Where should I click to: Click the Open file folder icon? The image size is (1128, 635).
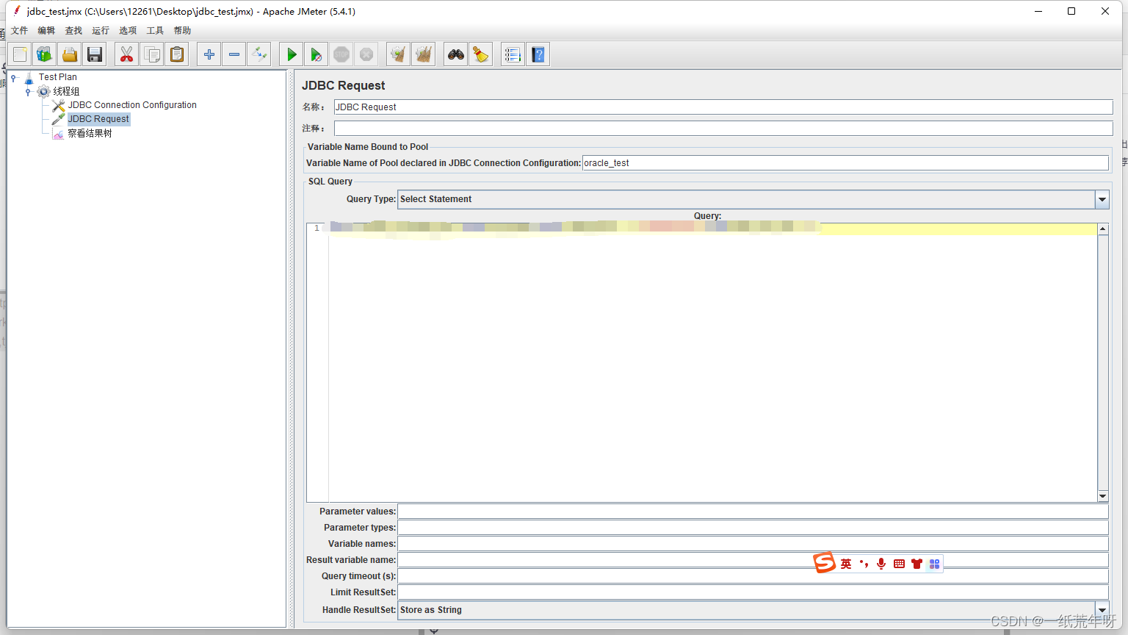point(70,54)
